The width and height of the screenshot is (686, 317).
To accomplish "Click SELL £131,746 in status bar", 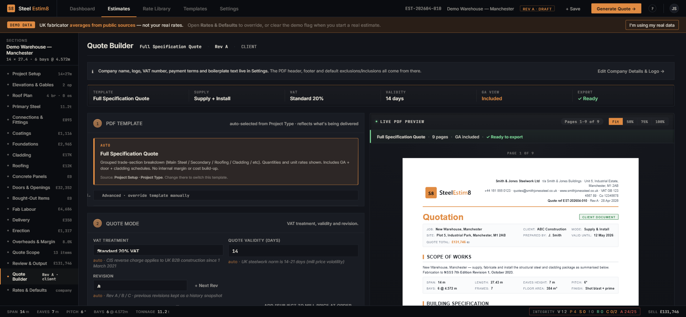I will click(x=663, y=312).
